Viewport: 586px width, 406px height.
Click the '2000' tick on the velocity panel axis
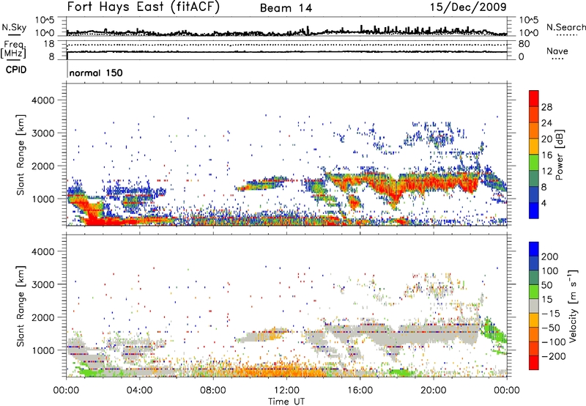click(x=42, y=317)
